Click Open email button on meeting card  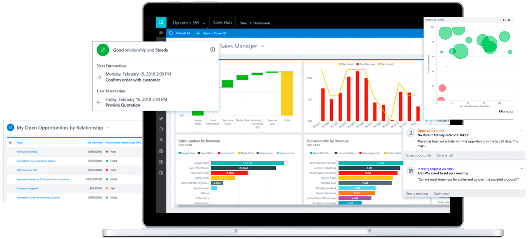442,194
